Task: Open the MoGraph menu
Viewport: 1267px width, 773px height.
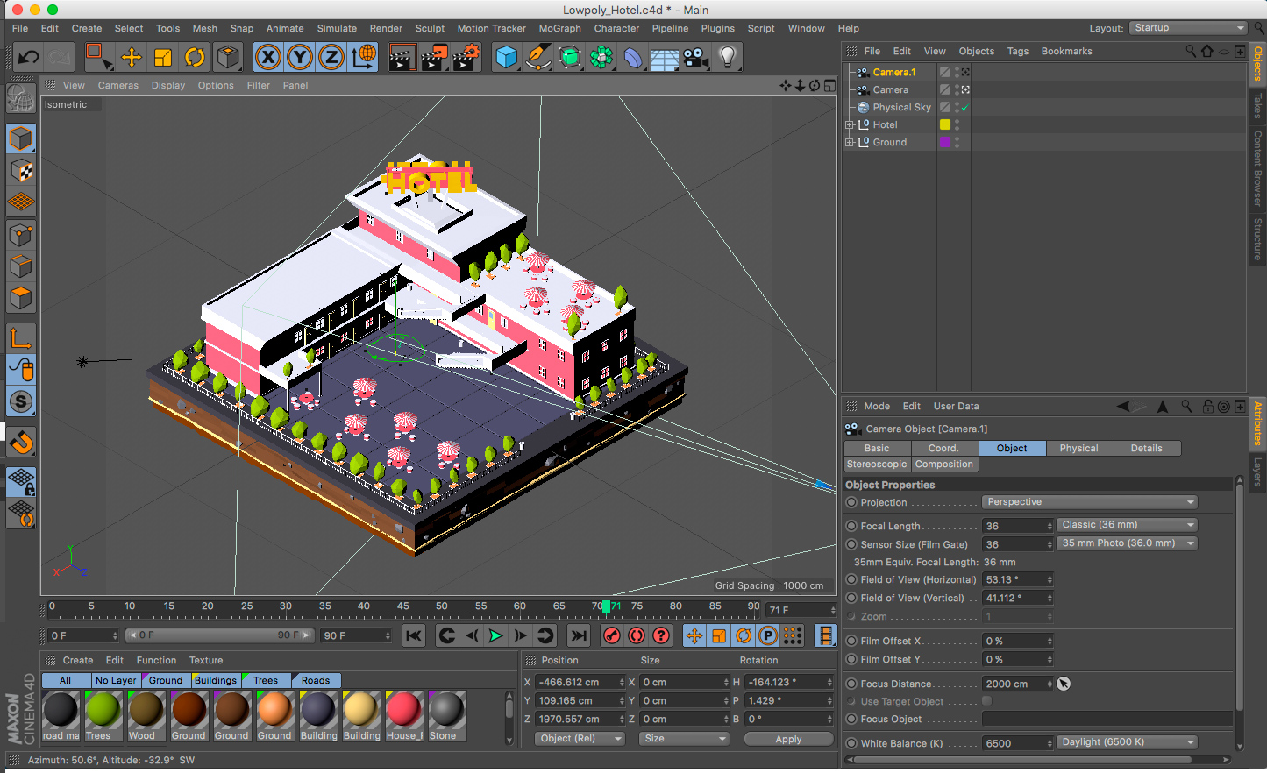Action: coord(559,28)
